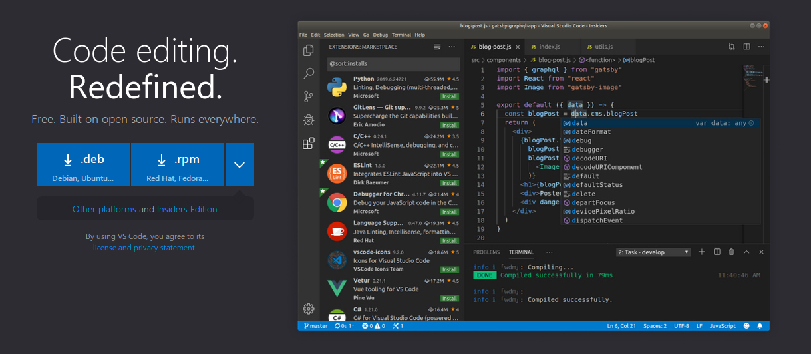Click the sync changes indicator in the status bar
The image size is (811, 354).
[345, 326]
